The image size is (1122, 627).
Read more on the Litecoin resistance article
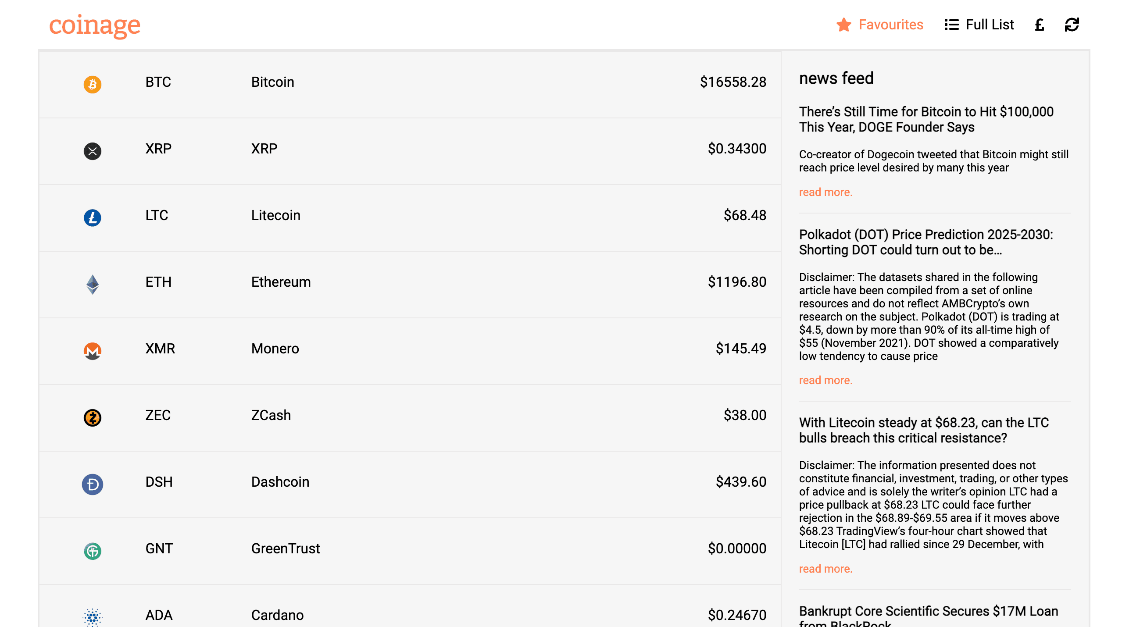pyautogui.click(x=825, y=569)
